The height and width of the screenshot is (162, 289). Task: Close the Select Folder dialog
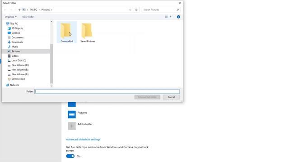coord(180,3)
